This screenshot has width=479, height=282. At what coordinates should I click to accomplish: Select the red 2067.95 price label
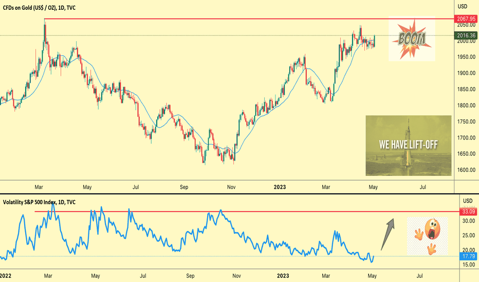(x=466, y=19)
